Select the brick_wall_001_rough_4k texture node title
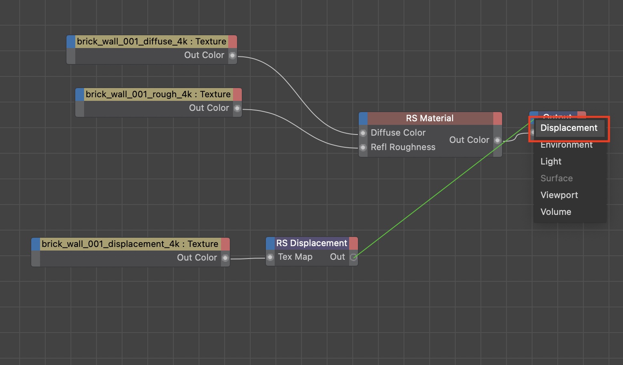The image size is (623, 365). click(158, 94)
